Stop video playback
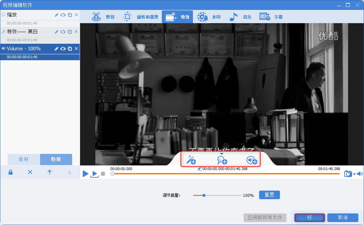Screen dimensions: 364x225 (103, 174)
